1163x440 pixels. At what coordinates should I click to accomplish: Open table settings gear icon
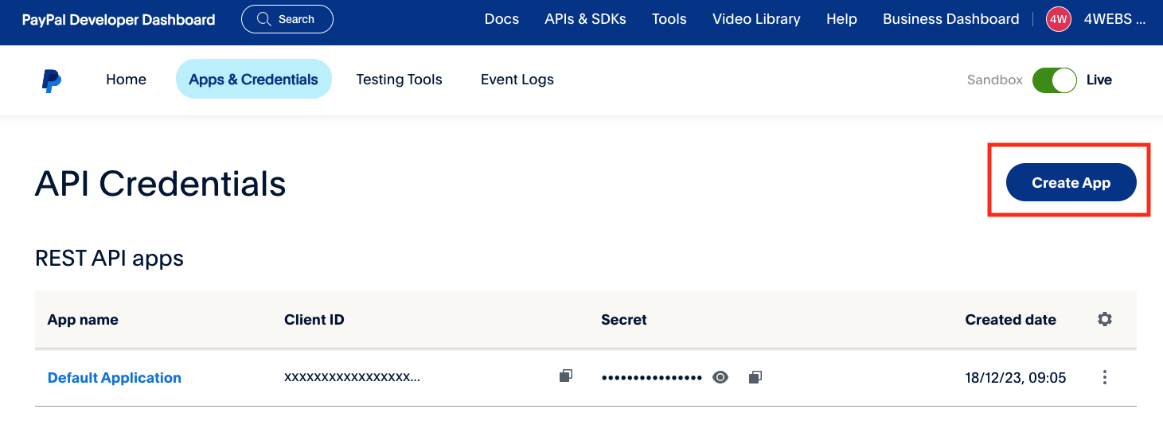pos(1105,319)
